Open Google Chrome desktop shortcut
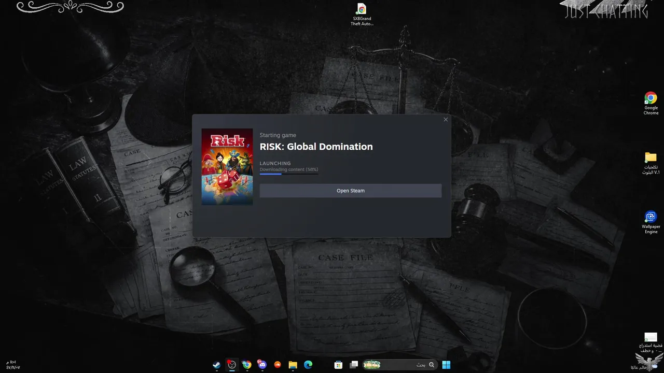The width and height of the screenshot is (664, 373). click(651, 103)
